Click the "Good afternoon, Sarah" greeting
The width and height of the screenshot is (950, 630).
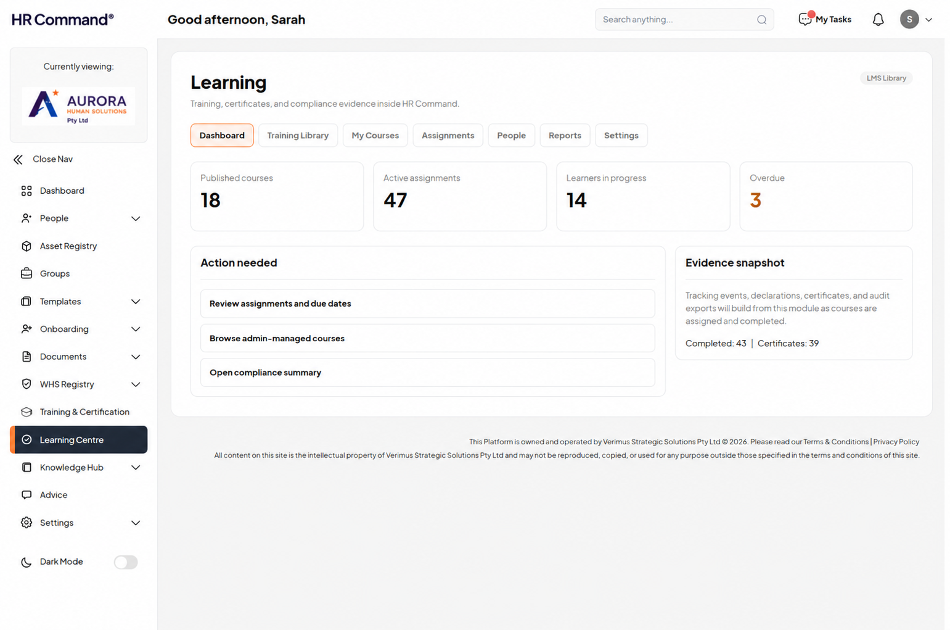[236, 20]
